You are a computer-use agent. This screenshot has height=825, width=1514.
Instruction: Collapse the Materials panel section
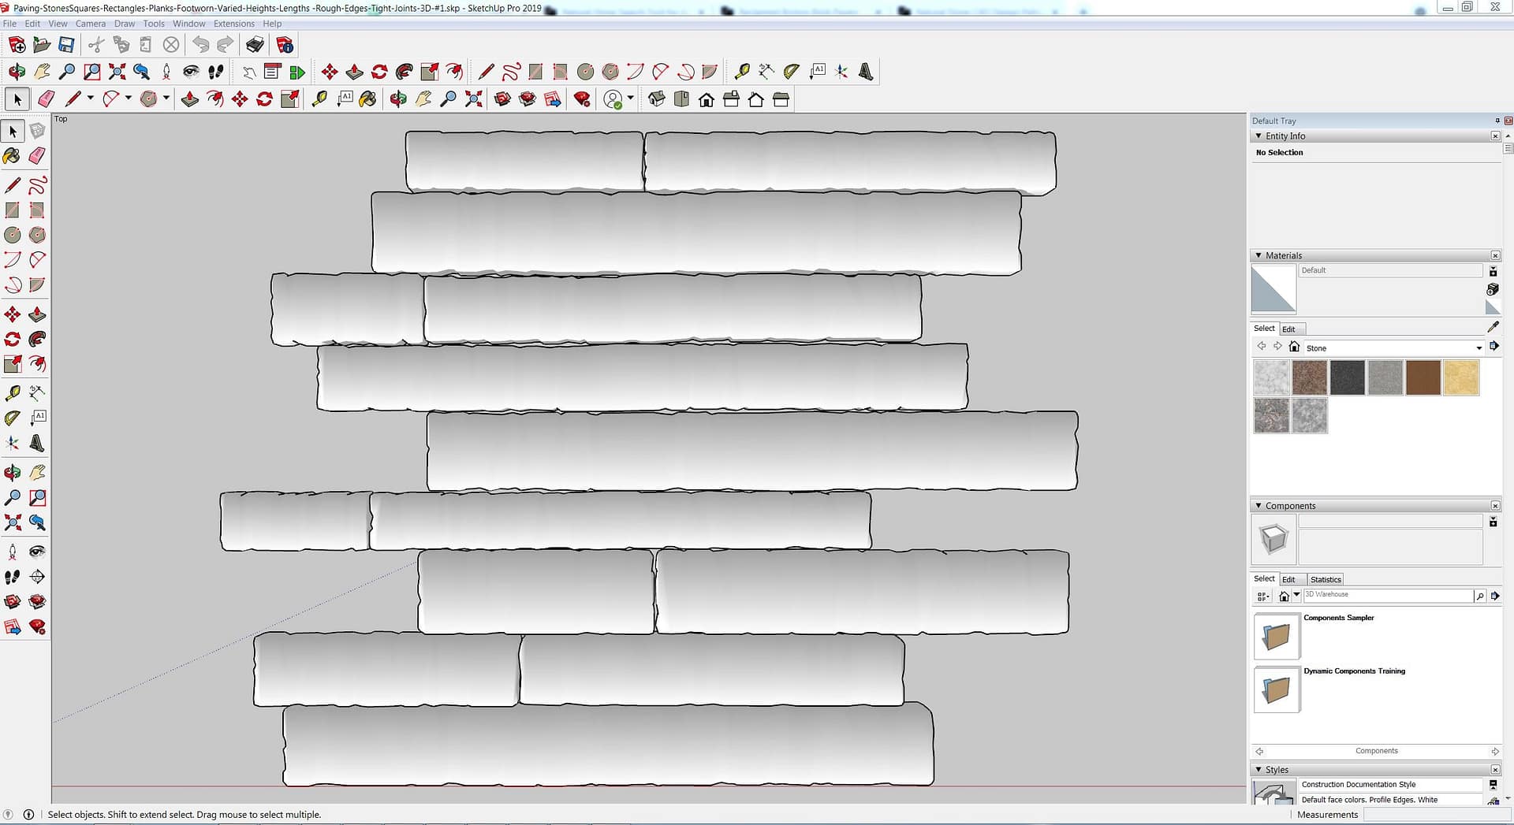(x=1259, y=255)
